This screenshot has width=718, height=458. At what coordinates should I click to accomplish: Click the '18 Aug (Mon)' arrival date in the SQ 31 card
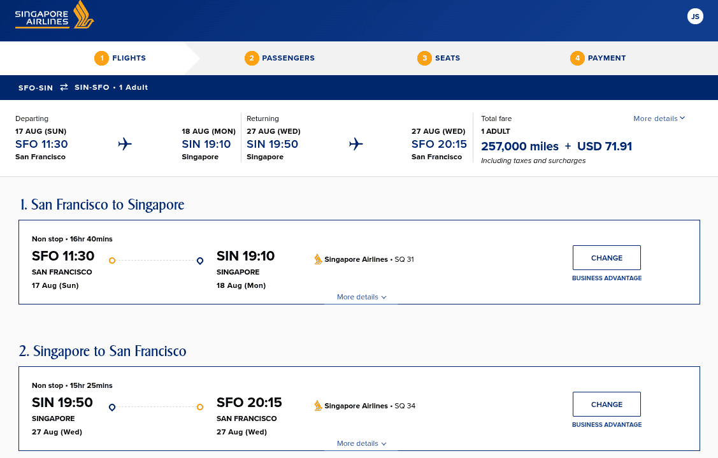pos(241,285)
